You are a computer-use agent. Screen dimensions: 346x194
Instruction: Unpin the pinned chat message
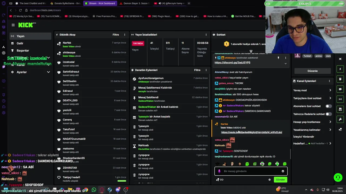click(x=278, y=58)
